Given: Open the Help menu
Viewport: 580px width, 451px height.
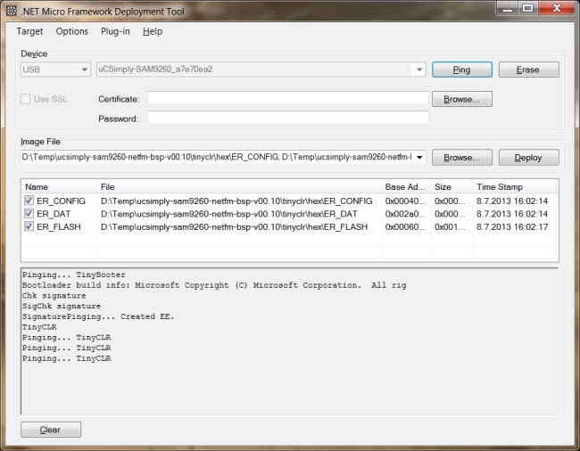Looking at the screenshot, I should (153, 31).
